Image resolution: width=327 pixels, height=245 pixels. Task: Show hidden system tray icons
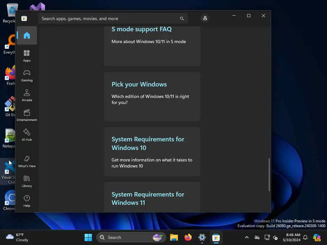pos(247,237)
